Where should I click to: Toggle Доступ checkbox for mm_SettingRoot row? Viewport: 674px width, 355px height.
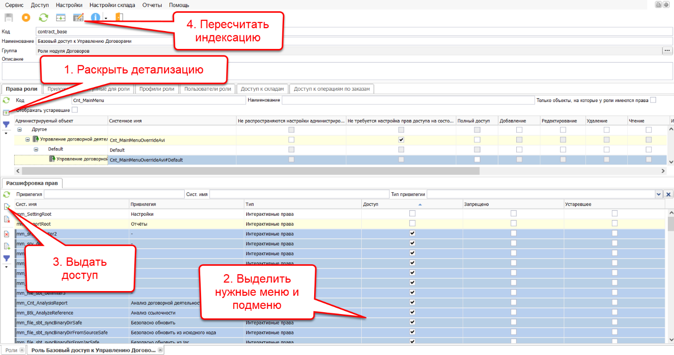point(413,213)
